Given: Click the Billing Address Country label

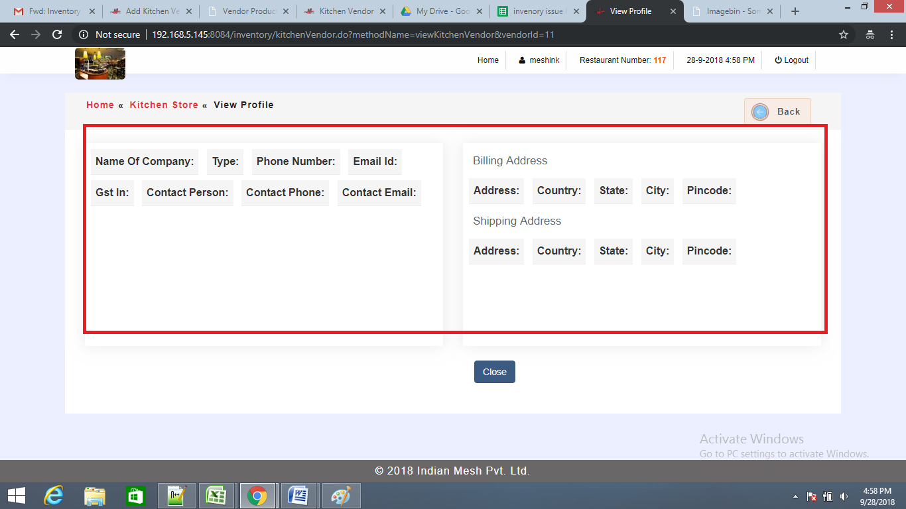Looking at the screenshot, I should [x=559, y=190].
